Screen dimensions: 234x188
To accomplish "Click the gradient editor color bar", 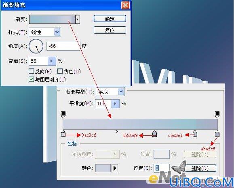I will (140, 124).
